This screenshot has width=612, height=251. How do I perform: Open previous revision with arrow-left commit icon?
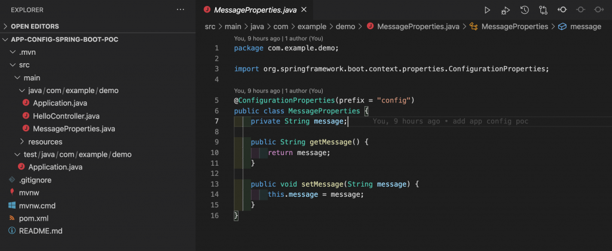562,10
